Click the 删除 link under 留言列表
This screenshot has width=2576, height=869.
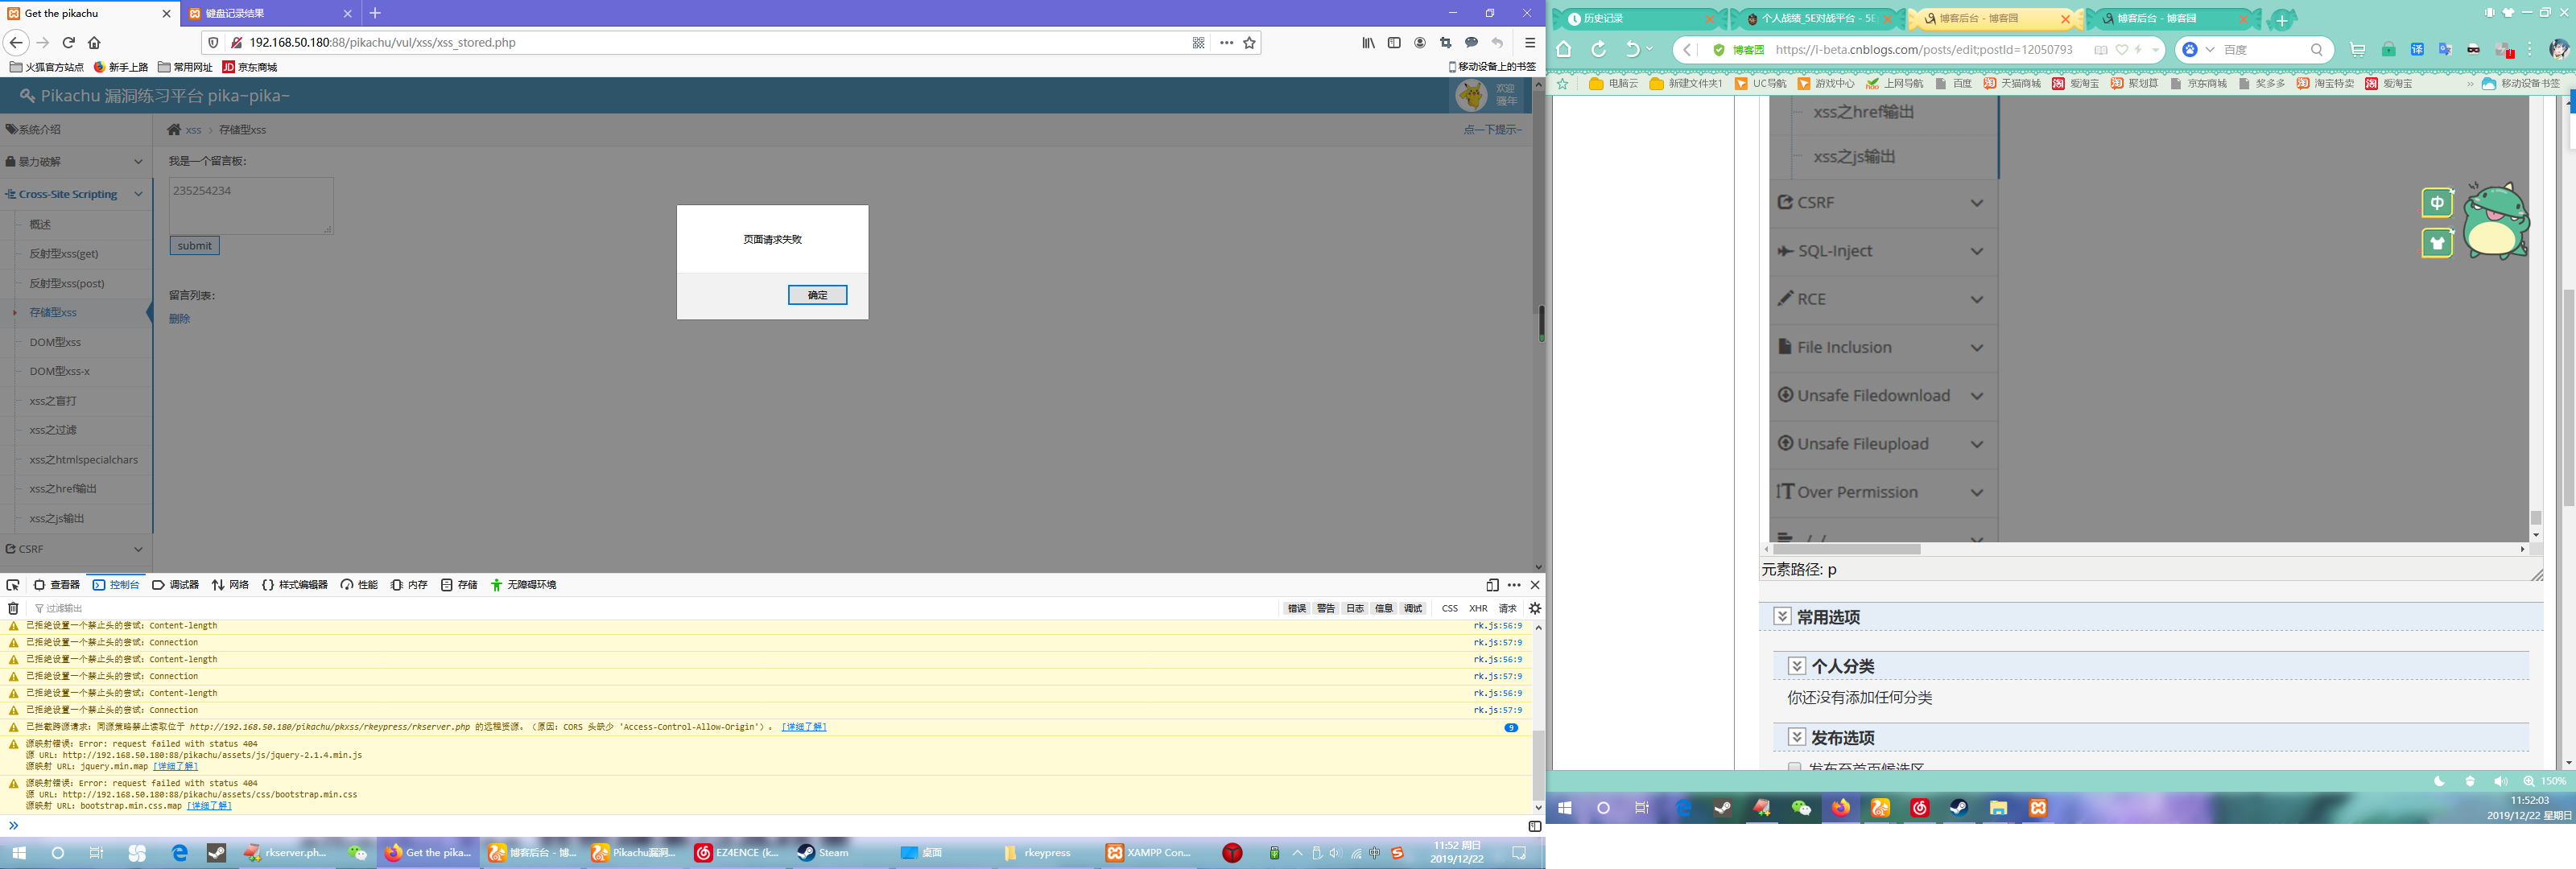pos(179,319)
